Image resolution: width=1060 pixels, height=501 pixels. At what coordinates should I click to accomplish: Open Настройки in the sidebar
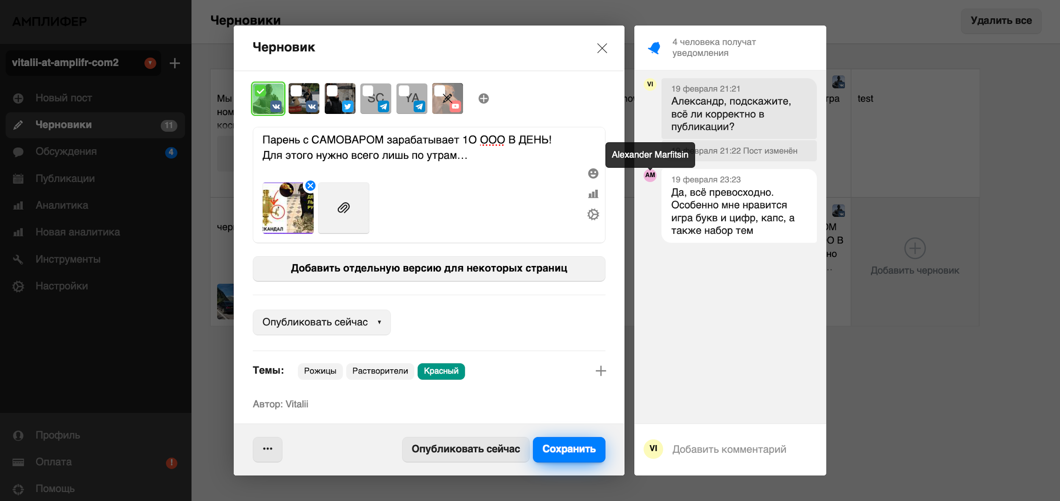pyautogui.click(x=95, y=286)
